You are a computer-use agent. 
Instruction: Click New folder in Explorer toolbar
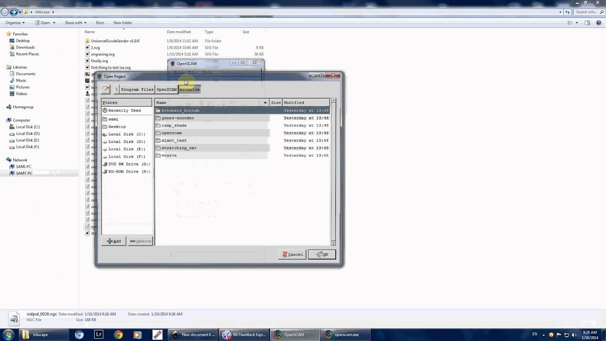(123, 23)
